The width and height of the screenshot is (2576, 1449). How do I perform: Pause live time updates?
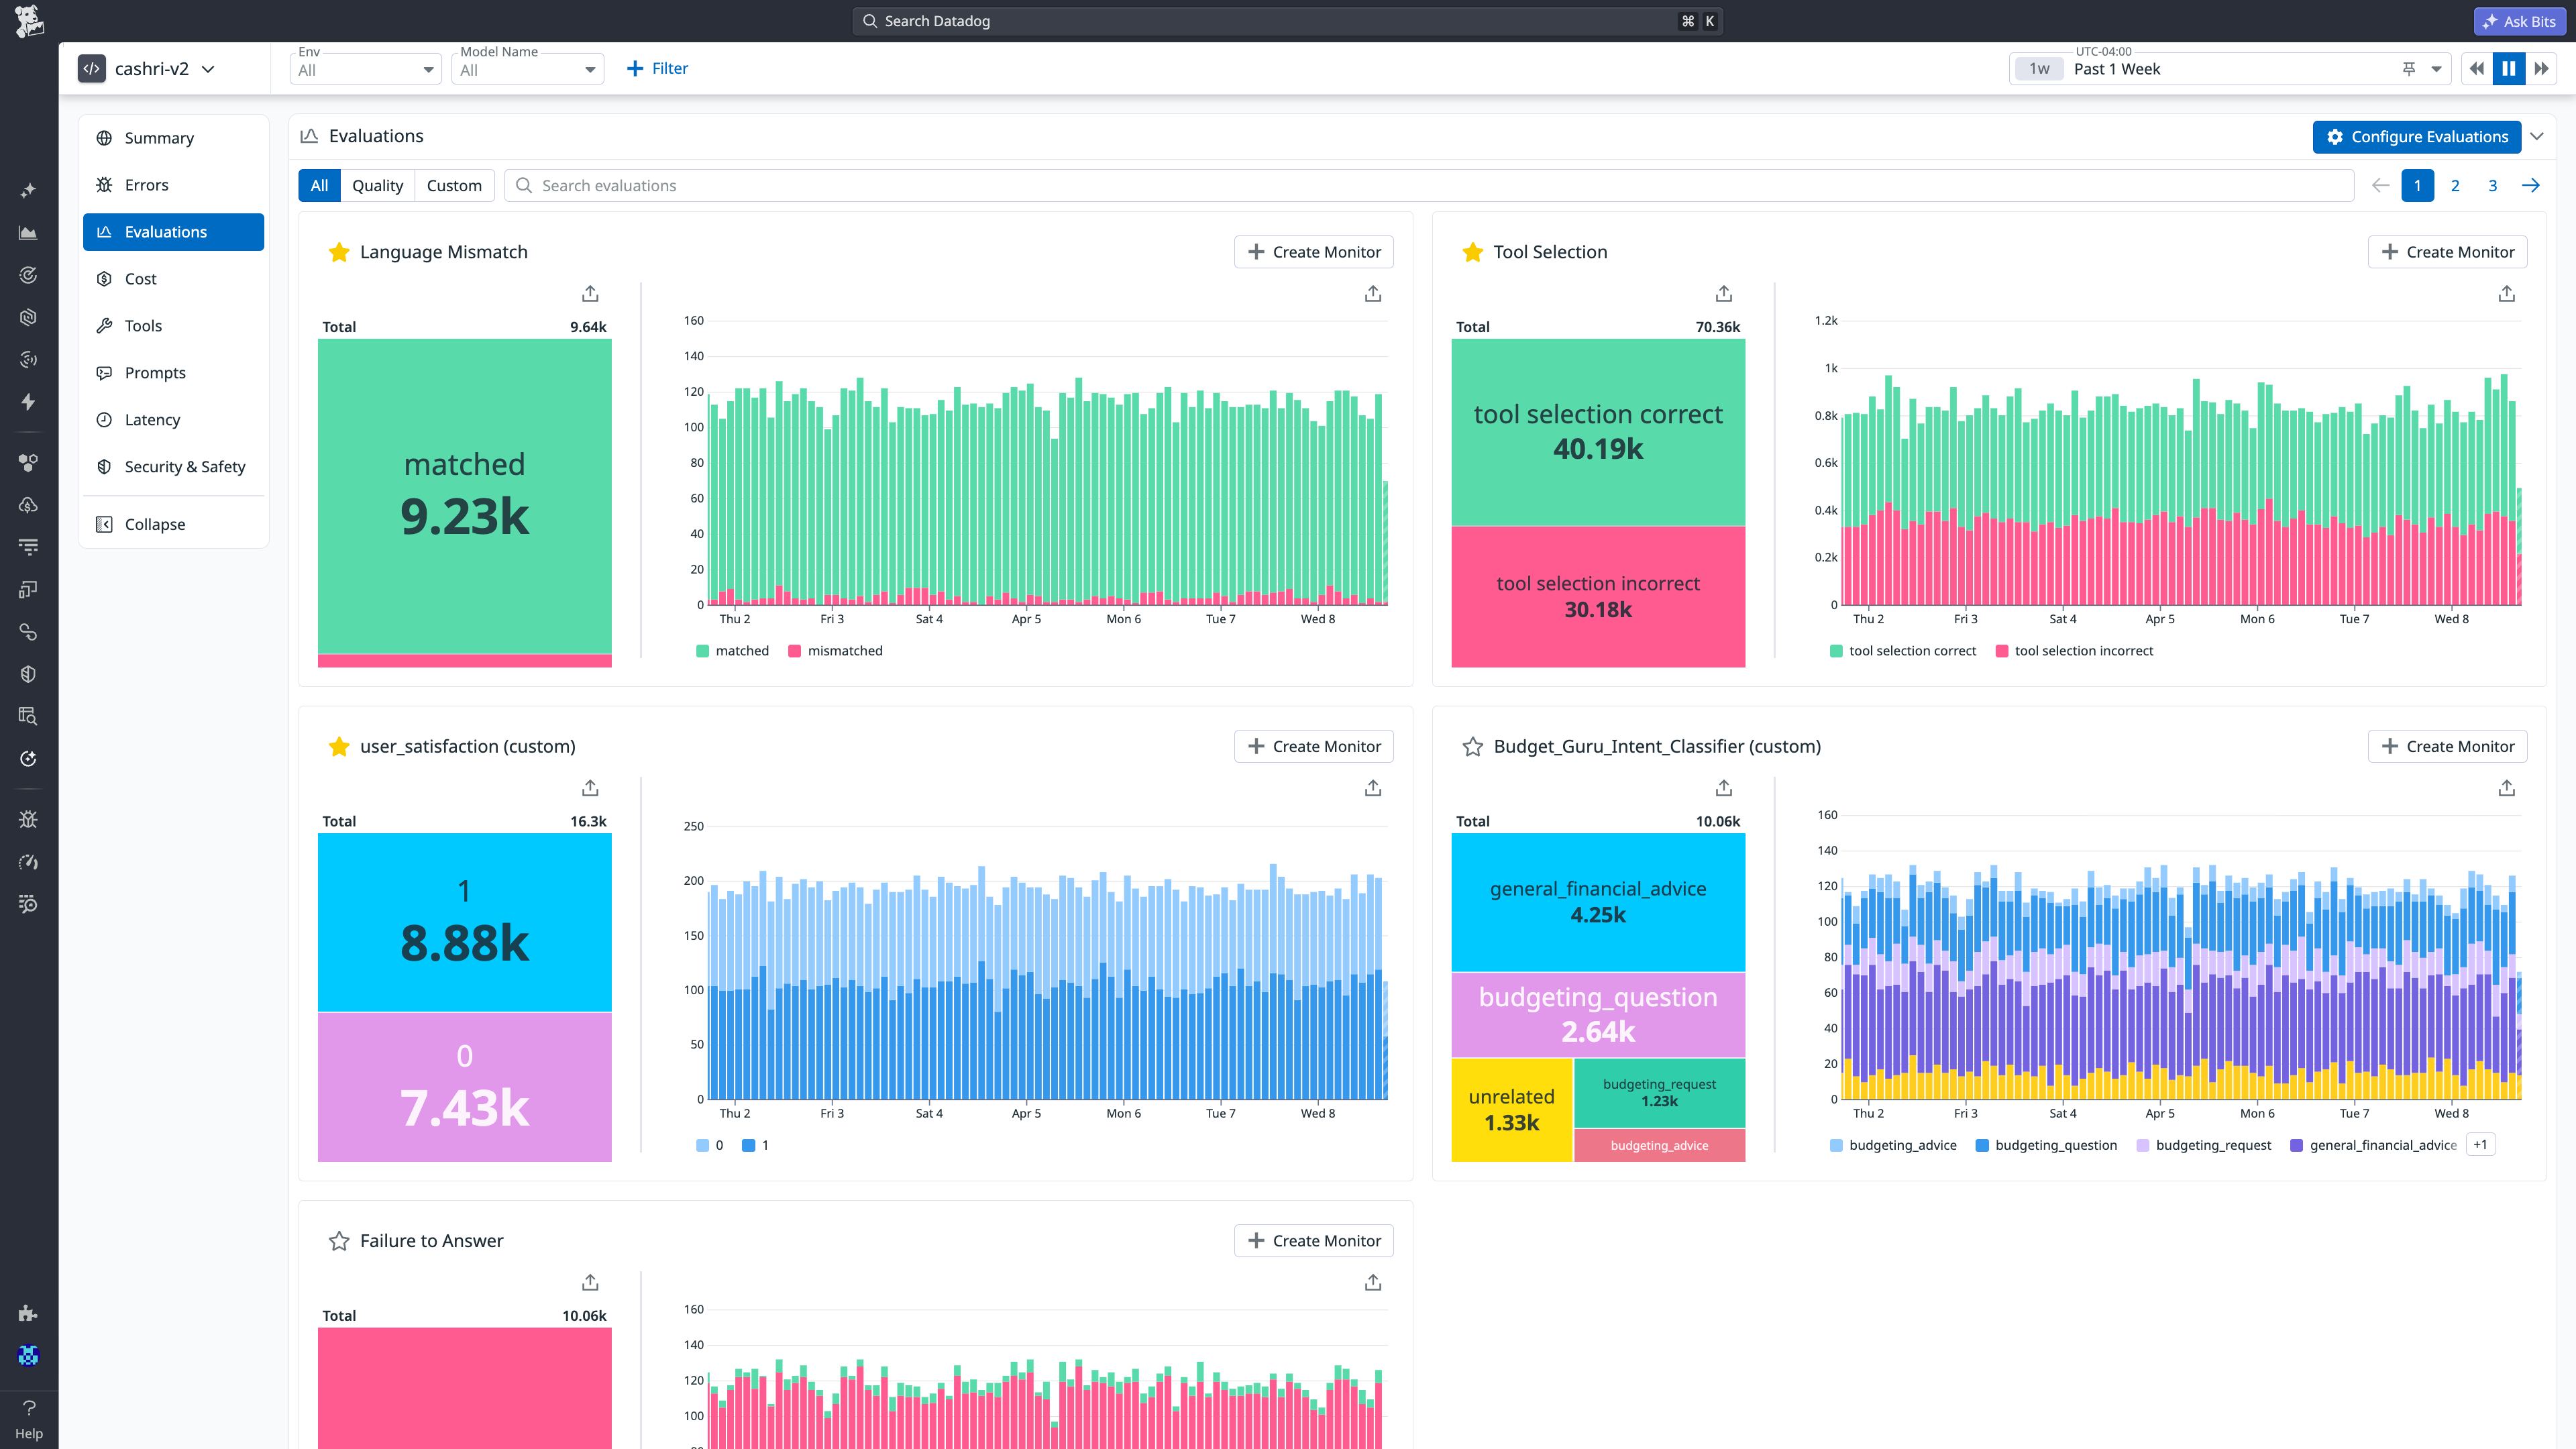point(2509,69)
